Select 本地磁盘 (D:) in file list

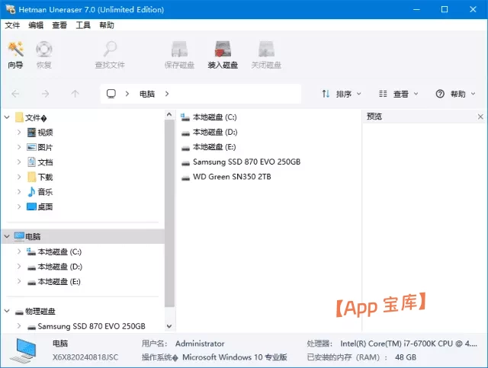point(209,133)
